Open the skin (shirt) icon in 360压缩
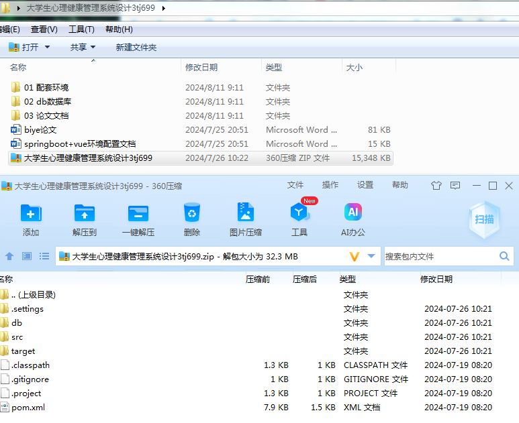 (436, 186)
